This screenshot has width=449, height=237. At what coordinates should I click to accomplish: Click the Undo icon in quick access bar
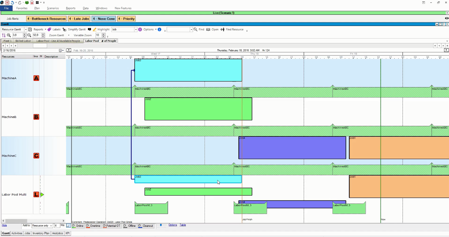(12, 2)
